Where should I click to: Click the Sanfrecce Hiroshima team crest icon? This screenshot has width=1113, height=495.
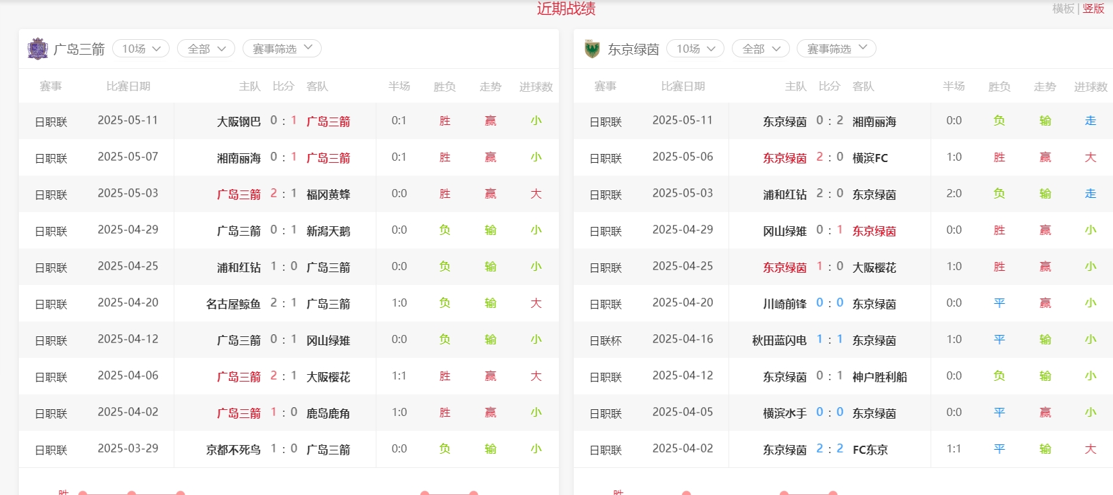[37, 49]
